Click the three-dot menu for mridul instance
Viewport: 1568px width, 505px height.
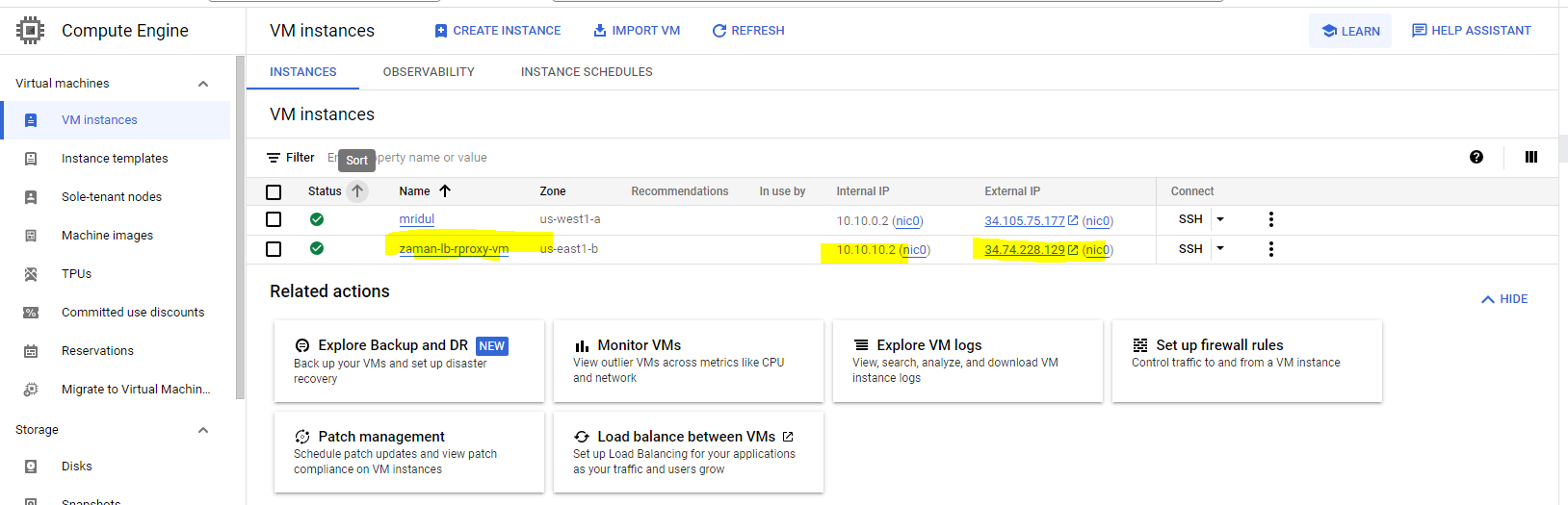[x=1271, y=219]
